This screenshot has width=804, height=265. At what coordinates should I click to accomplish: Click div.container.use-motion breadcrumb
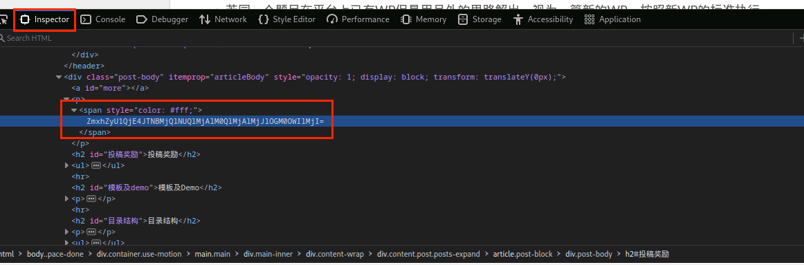pos(140,254)
